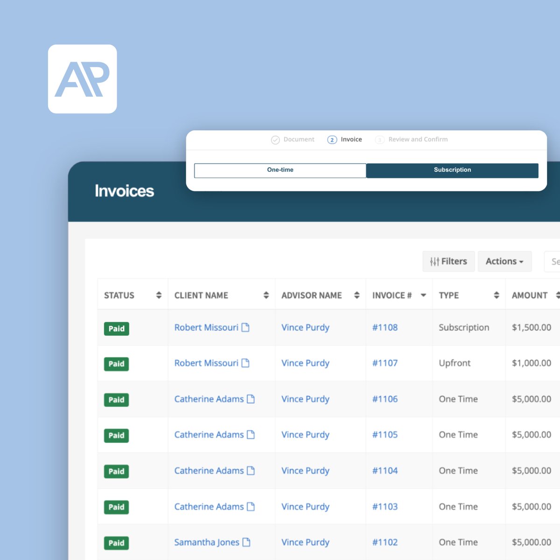Click the AP logo icon
The width and height of the screenshot is (560, 560).
coord(82,79)
